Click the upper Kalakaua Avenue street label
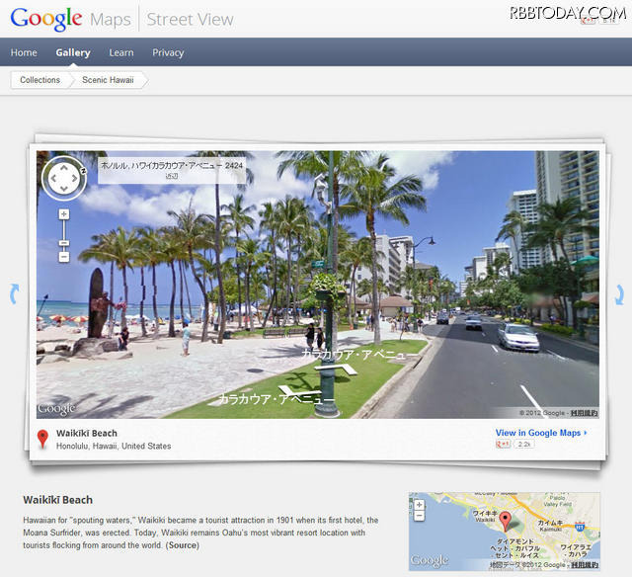Viewport: 632px width, 577px height. [359, 354]
